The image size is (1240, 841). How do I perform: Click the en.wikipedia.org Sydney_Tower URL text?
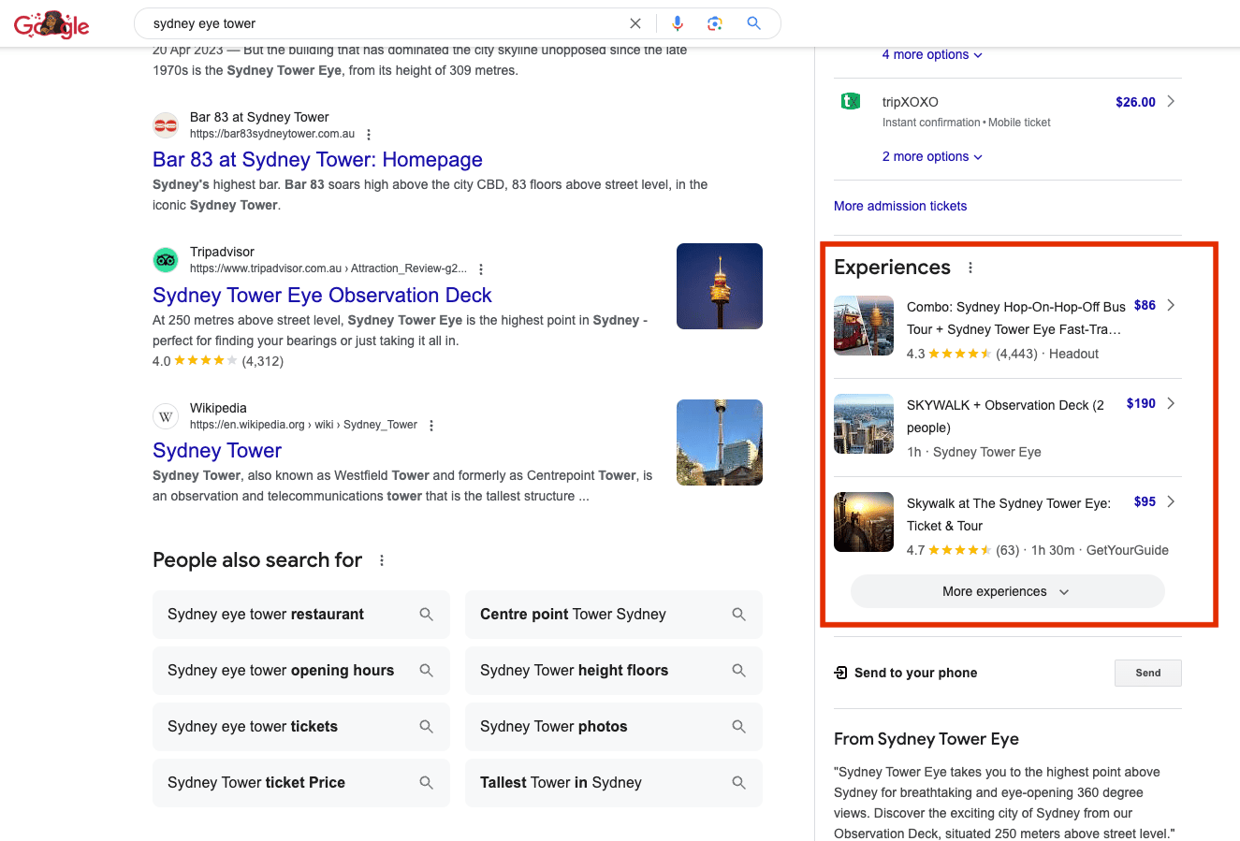pyautogui.click(x=303, y=425)
